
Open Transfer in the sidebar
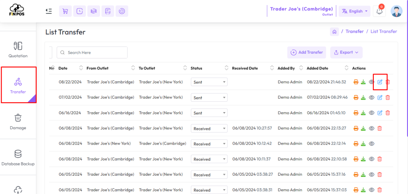pos(18,85)
